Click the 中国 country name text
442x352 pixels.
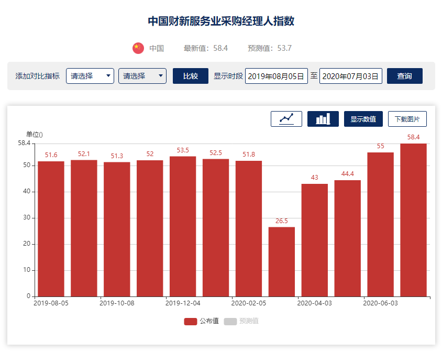pyautogui.click(x=157, y=48)
